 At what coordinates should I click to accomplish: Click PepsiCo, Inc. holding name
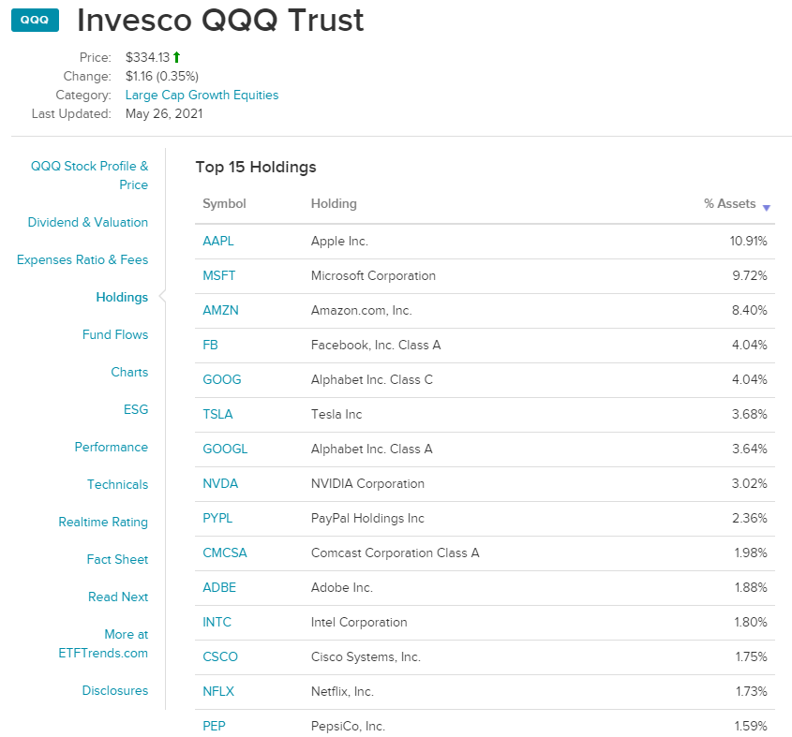tap(348, 726)
